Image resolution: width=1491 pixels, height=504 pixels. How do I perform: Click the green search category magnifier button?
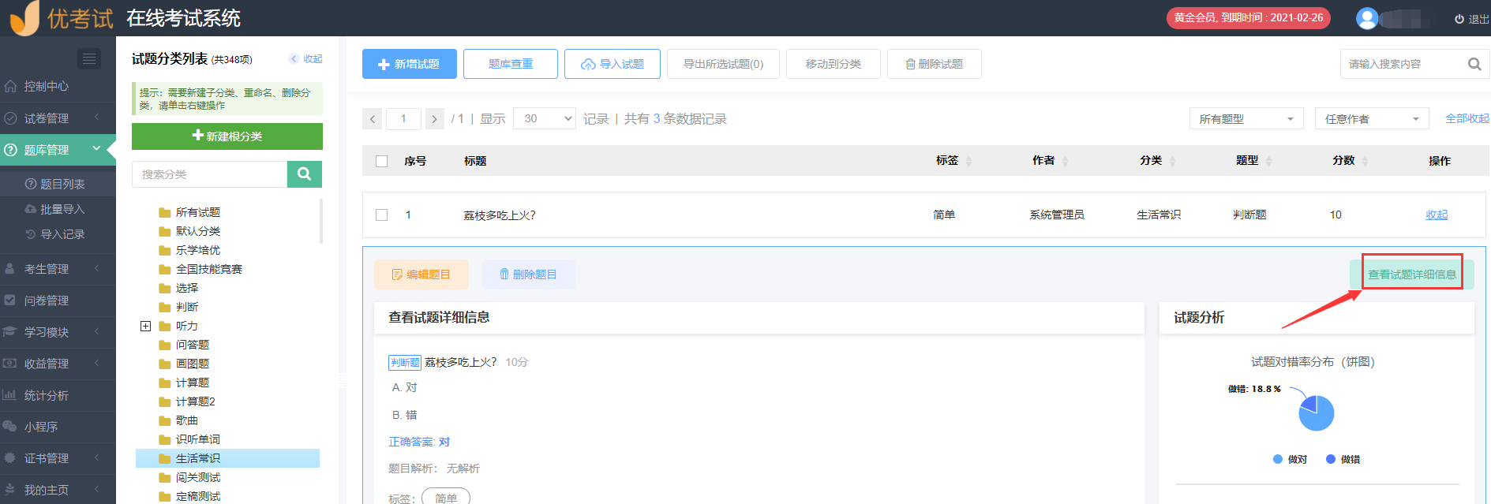pos(304,174)
